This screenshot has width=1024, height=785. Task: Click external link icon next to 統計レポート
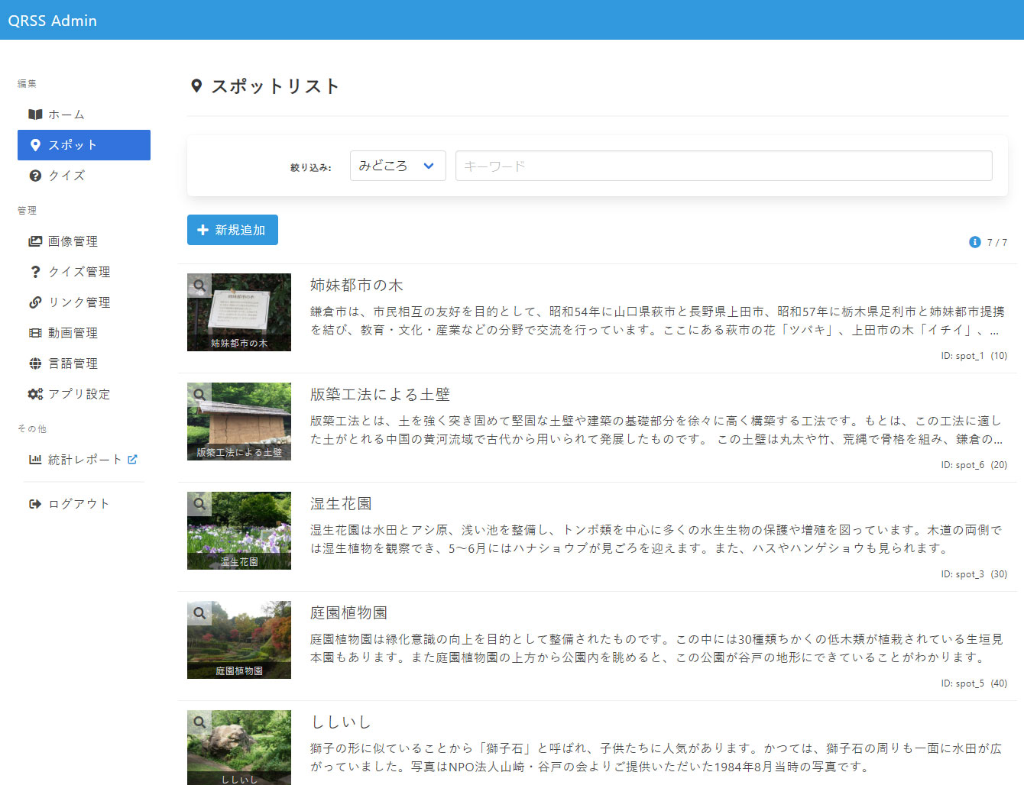click(132, 459)
